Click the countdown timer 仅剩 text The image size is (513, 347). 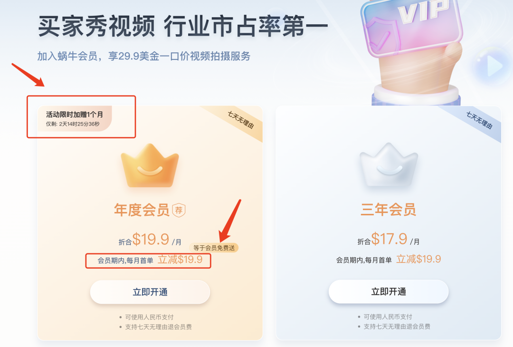click(73, 124)
